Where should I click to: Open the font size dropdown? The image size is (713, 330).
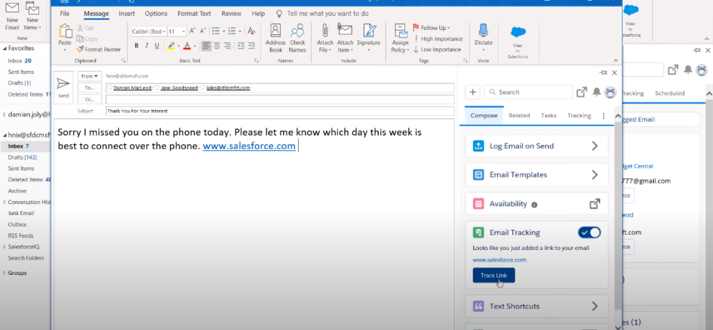click(x=183, y=31)
